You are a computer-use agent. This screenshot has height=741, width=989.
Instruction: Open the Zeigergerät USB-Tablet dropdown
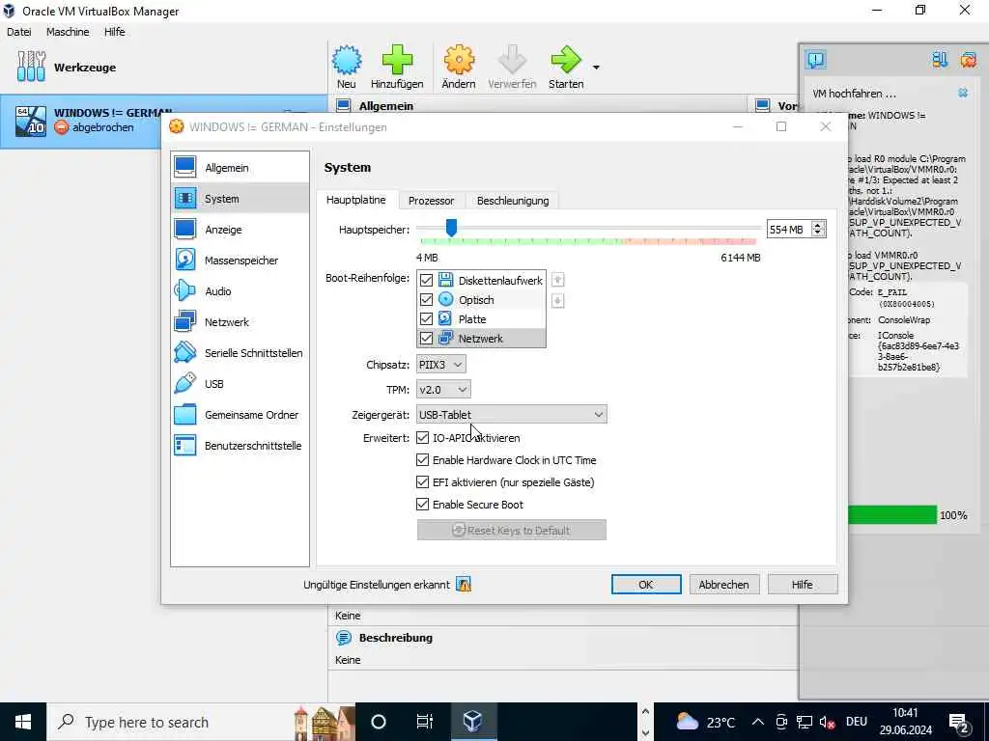(x=512, y=414)
